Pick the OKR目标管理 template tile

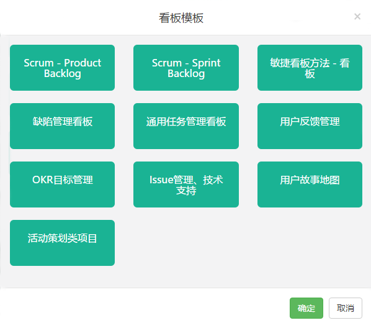pyautogui.click(x=62, y=184)
